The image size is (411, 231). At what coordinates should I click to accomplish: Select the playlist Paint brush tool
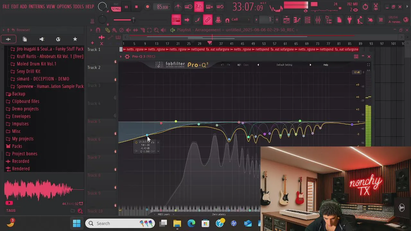[x=114, y=30]
